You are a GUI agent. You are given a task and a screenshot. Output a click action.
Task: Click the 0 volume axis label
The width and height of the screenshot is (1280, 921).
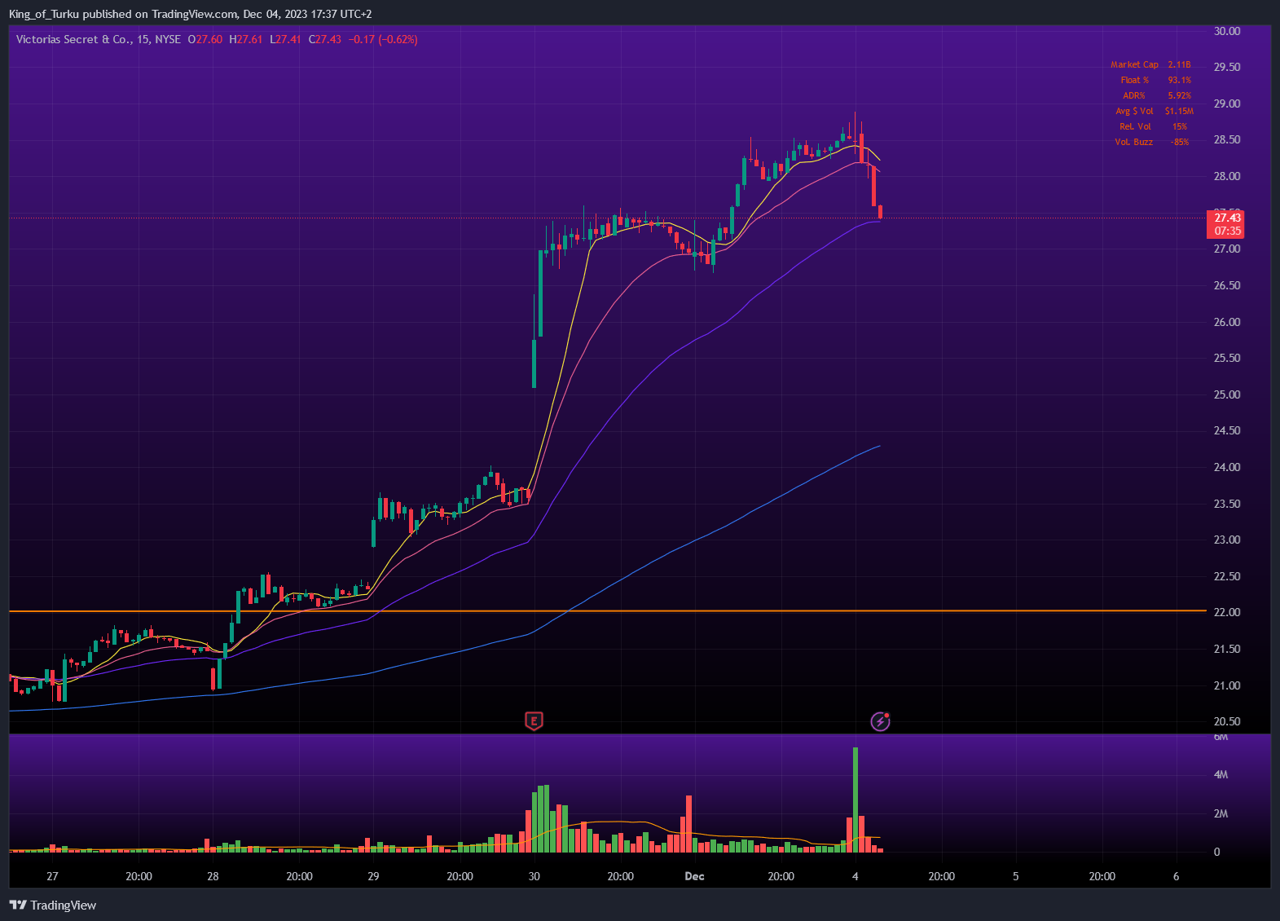[x=1216, y=852]
